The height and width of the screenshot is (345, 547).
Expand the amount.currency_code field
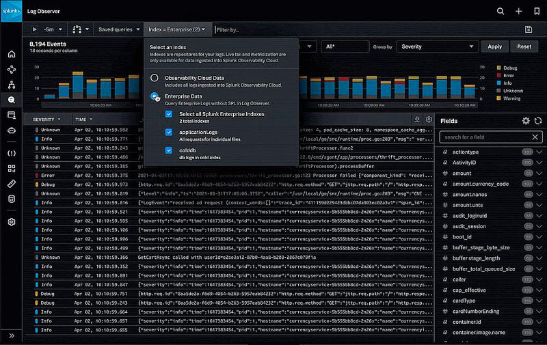[x=539, y=184]
